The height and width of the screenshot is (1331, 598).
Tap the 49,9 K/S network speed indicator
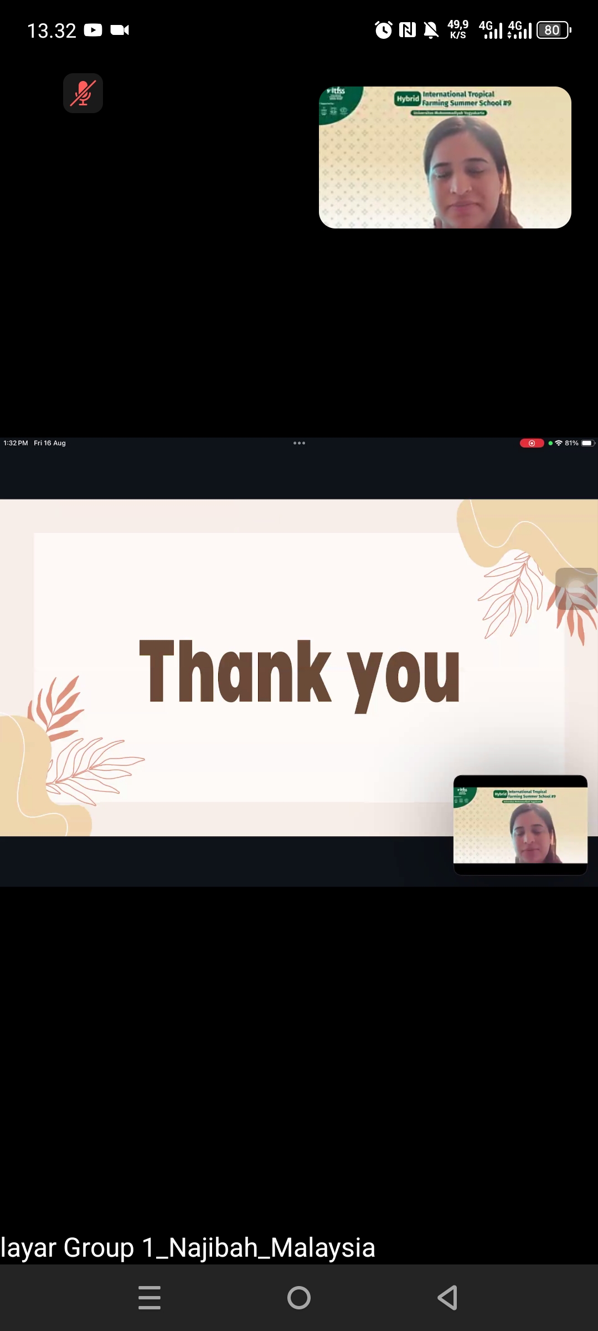(458, 30)
